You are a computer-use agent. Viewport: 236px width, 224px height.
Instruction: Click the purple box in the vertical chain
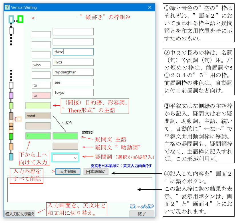coord(11,95)
